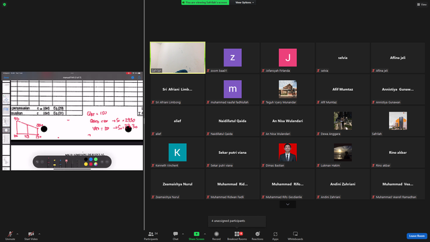430x242 pixels.
Task: Select muhammad naufal fadhlullah's tile
Action: point(232,89)
